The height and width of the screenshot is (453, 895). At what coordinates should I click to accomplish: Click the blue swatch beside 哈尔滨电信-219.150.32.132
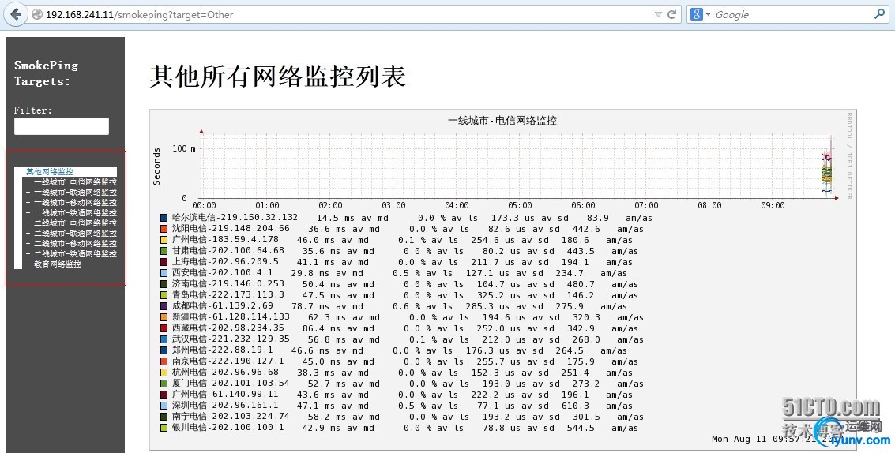(164, 218)
